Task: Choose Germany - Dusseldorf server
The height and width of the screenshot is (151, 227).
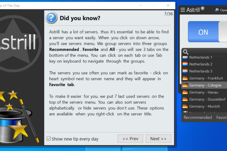Action: coord(204,99)
